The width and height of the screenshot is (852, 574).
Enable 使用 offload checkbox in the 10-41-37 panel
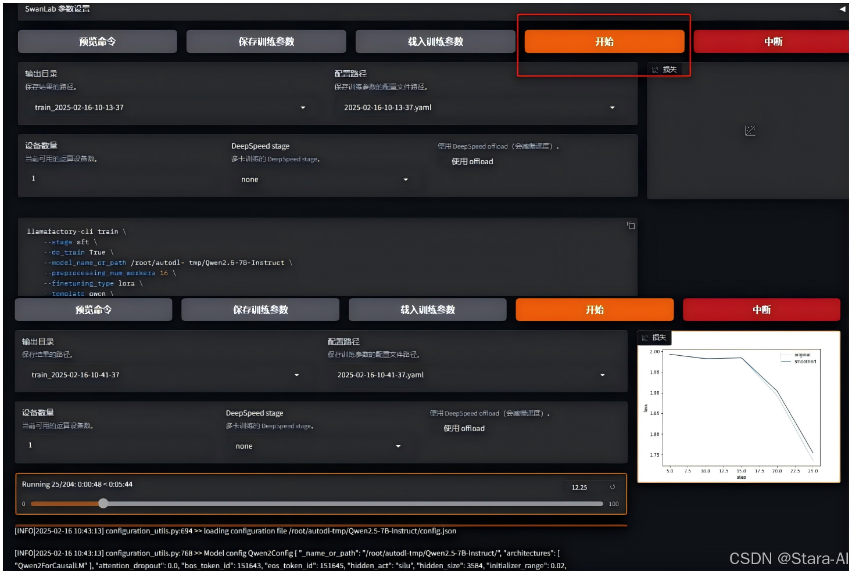[435, 428]
